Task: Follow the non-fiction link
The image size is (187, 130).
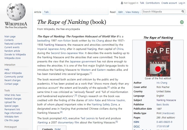Action: click(64, 41)
